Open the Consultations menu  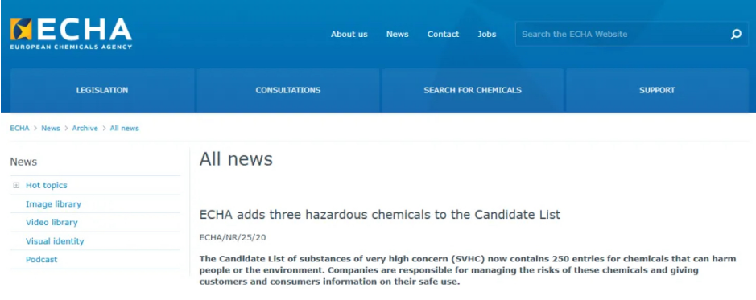click(x=288, y=90)
